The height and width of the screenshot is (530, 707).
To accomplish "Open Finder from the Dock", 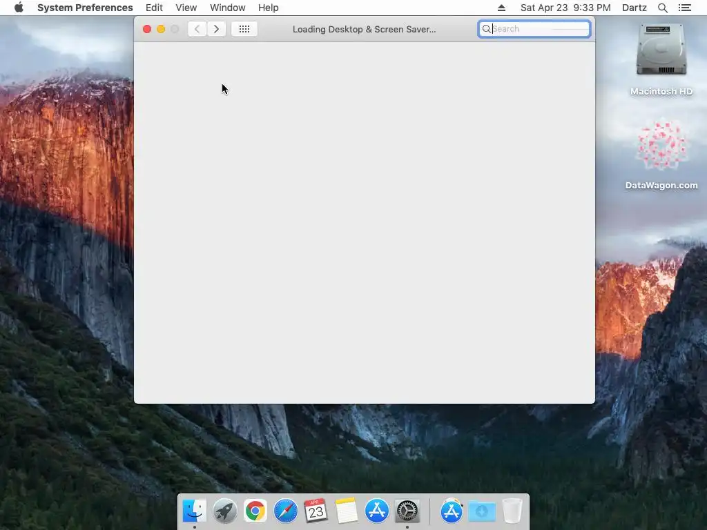I will click(194, 511).
